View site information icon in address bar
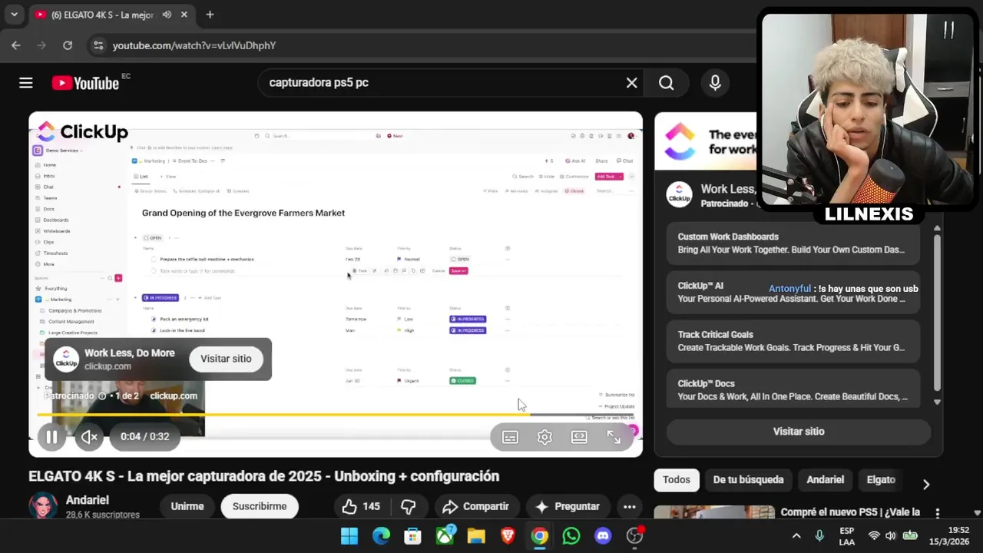 point(98,45)
